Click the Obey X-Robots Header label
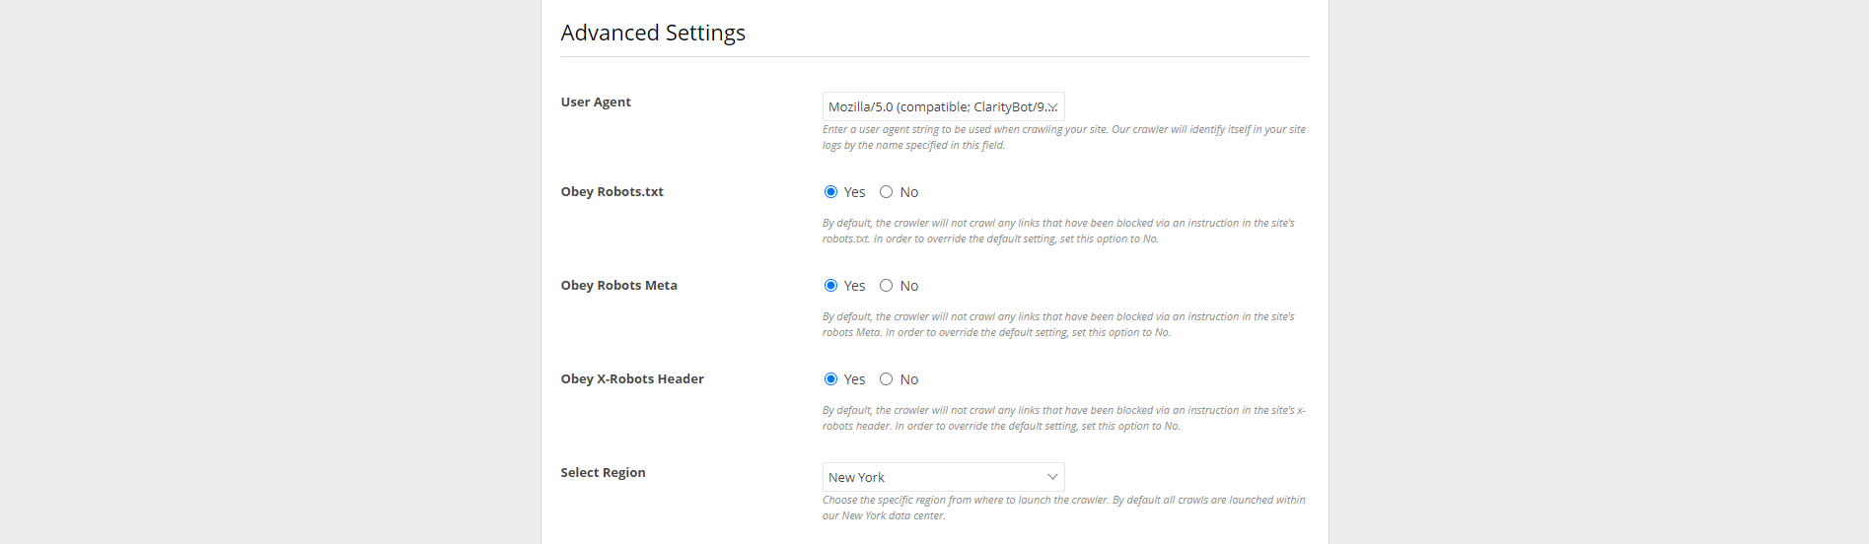Screen dimensions: 1869x544 [632, 378]
